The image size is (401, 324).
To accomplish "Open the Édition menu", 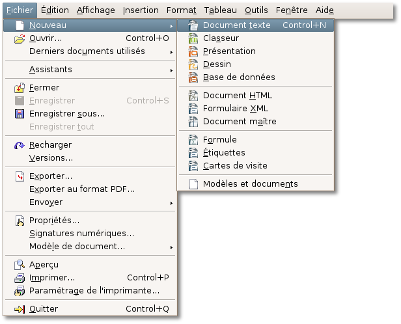I will (55, 10).
